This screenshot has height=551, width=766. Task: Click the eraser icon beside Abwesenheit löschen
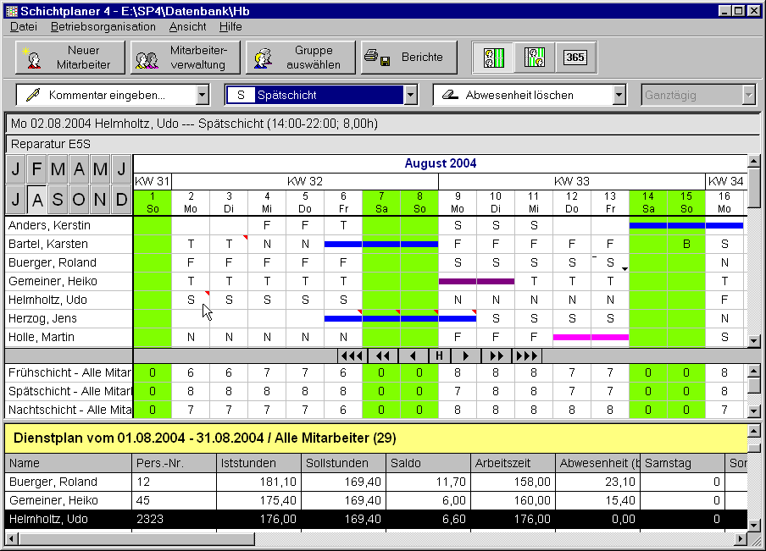pos(450,95)
